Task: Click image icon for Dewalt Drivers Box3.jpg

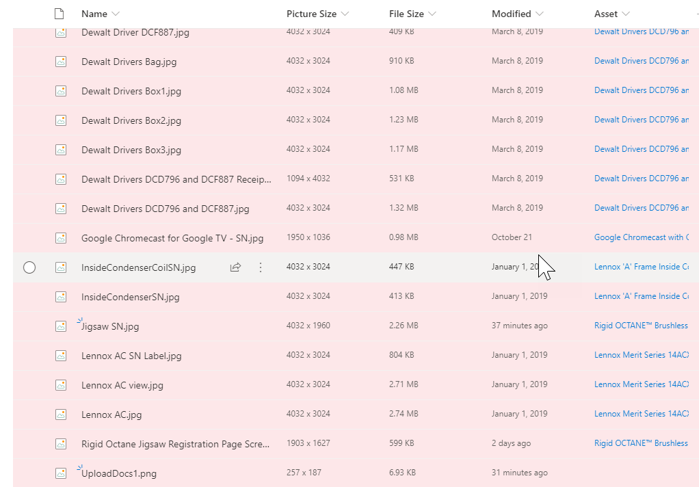Action: tap(61, 150)
